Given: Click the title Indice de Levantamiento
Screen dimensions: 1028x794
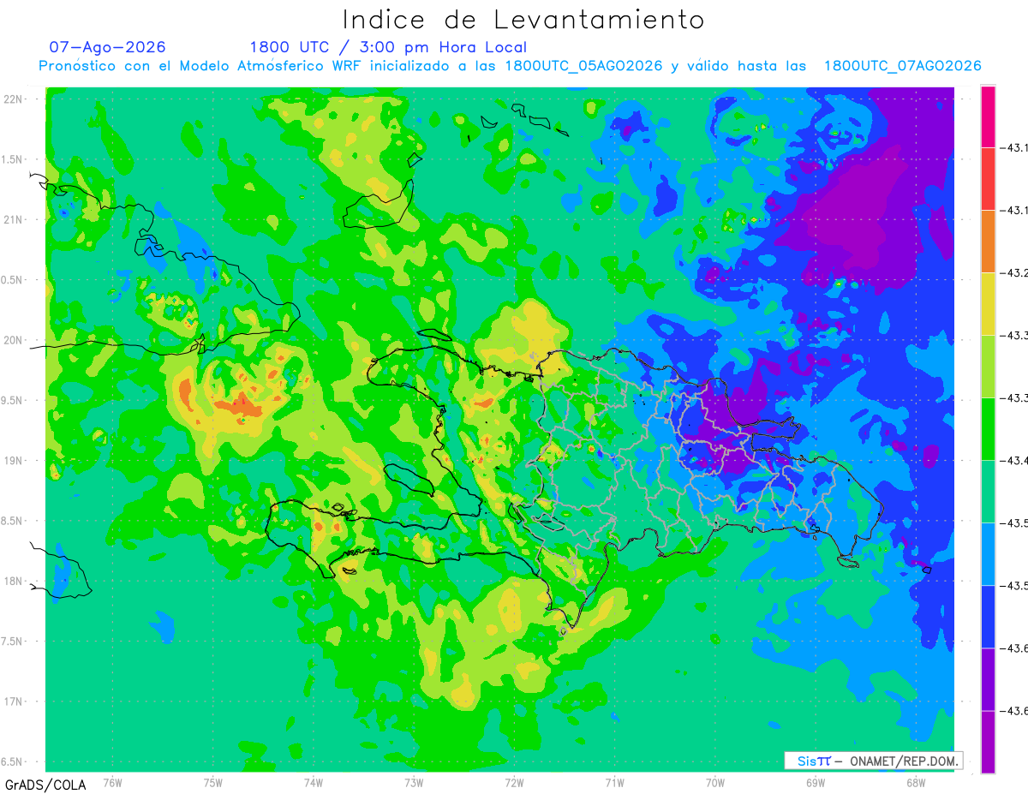Looking at the screenshot, I should [x=523, y=19].
